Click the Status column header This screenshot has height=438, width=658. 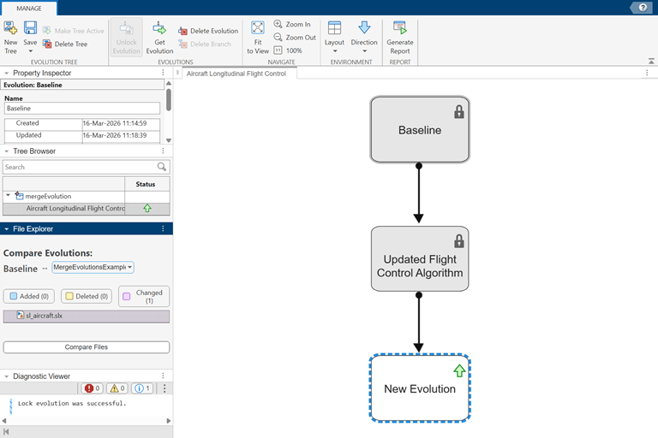coord(146,184)
